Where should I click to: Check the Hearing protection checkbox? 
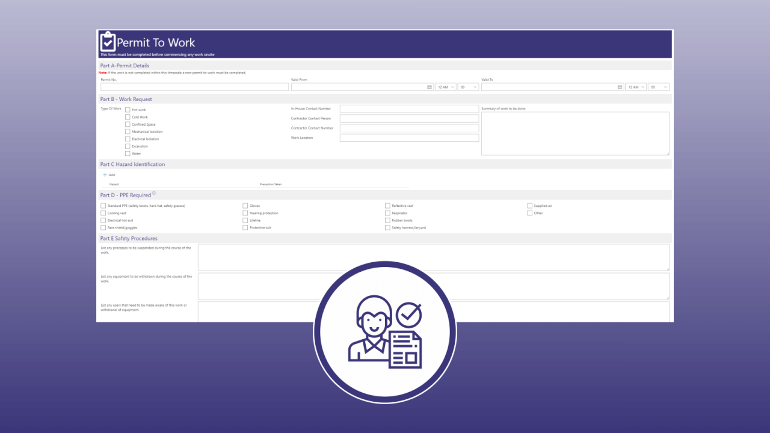tap(245, 213)
